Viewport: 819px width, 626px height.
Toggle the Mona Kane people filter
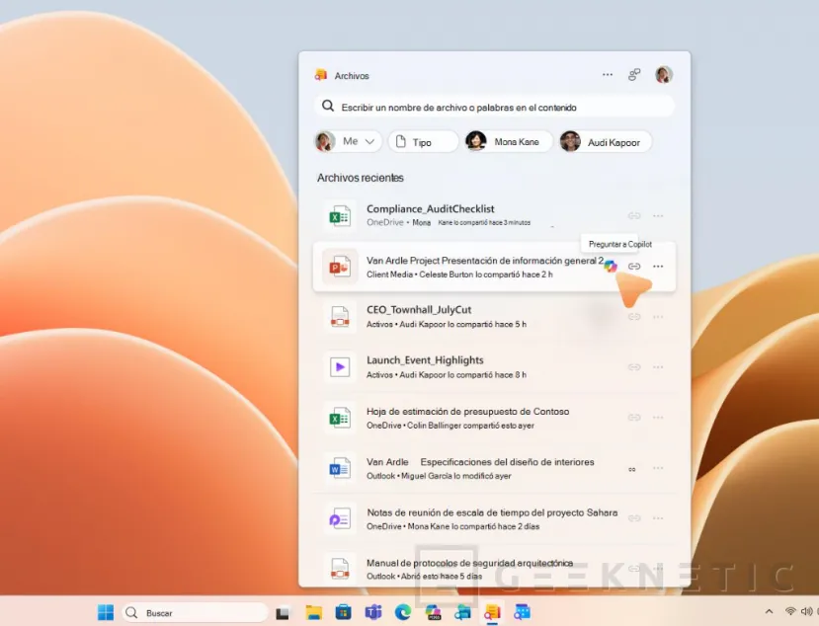507,141
